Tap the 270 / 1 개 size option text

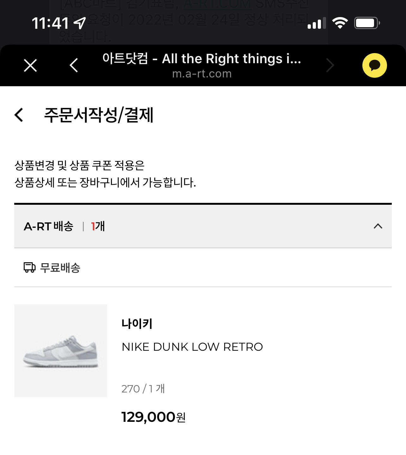pos(143,389)
